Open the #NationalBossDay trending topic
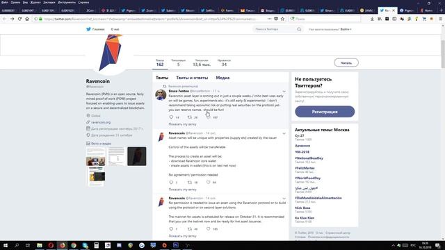 pyautogui.click(x=309, y=158)
